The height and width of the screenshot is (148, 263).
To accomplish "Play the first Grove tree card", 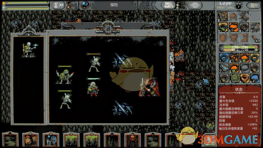I will [71, 140].
